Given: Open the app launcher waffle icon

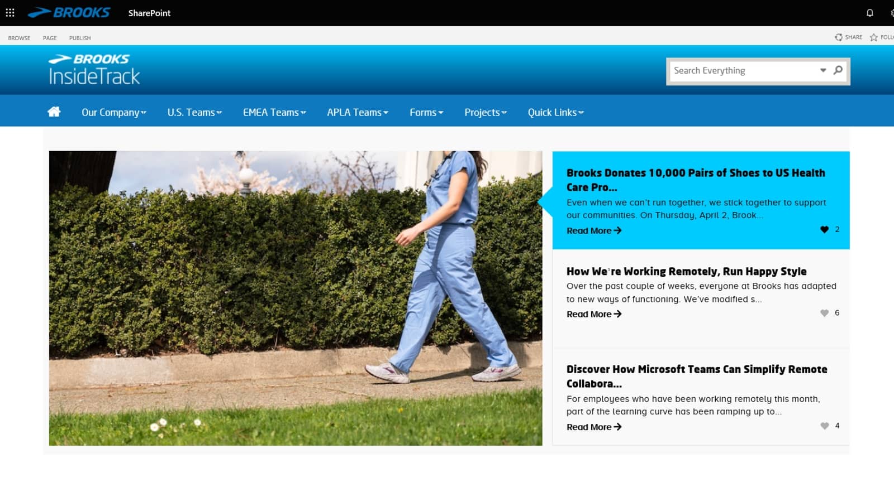Looking at the screenshot, I should pyautogui.click(x=10, y=13).
